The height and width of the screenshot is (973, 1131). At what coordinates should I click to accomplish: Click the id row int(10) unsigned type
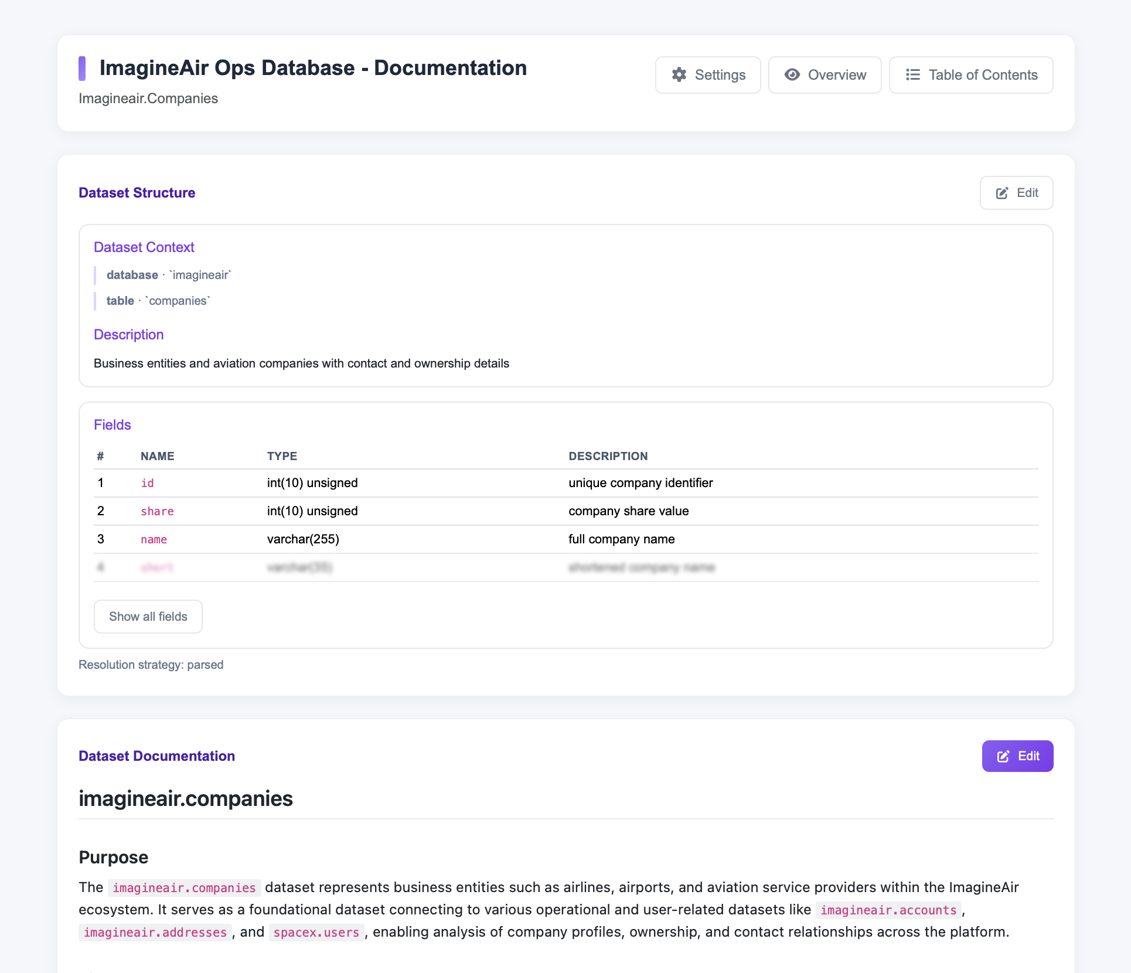[312, 483]
